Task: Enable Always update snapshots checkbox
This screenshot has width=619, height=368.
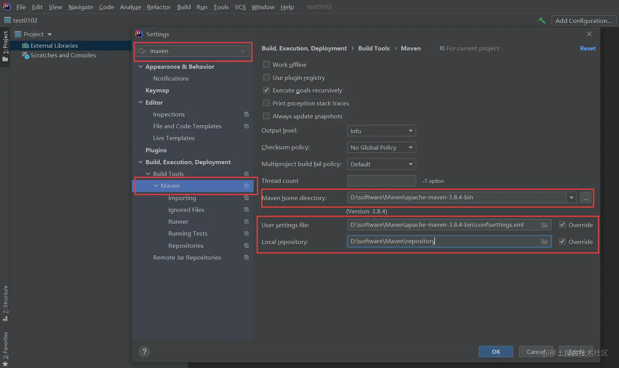Action: [x=266, y=116]
